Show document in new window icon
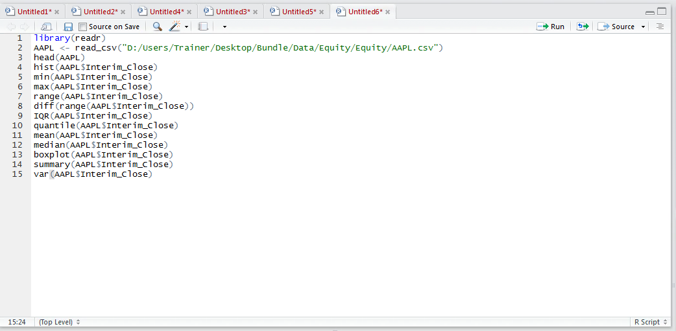 coord(46,27)
